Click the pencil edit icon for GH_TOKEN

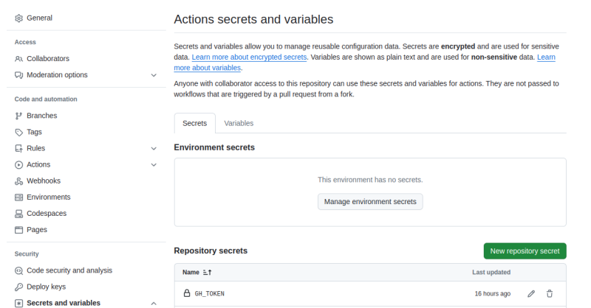531,293
